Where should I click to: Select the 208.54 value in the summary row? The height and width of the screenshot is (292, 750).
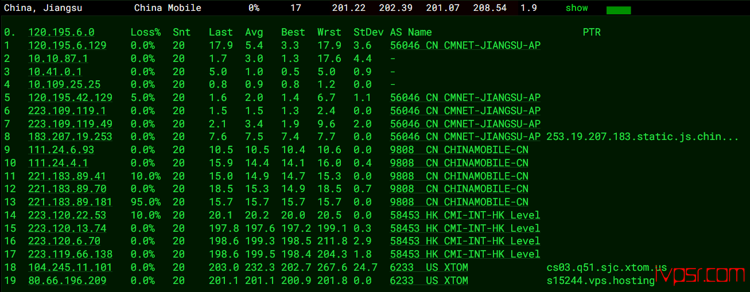(490, 8)
